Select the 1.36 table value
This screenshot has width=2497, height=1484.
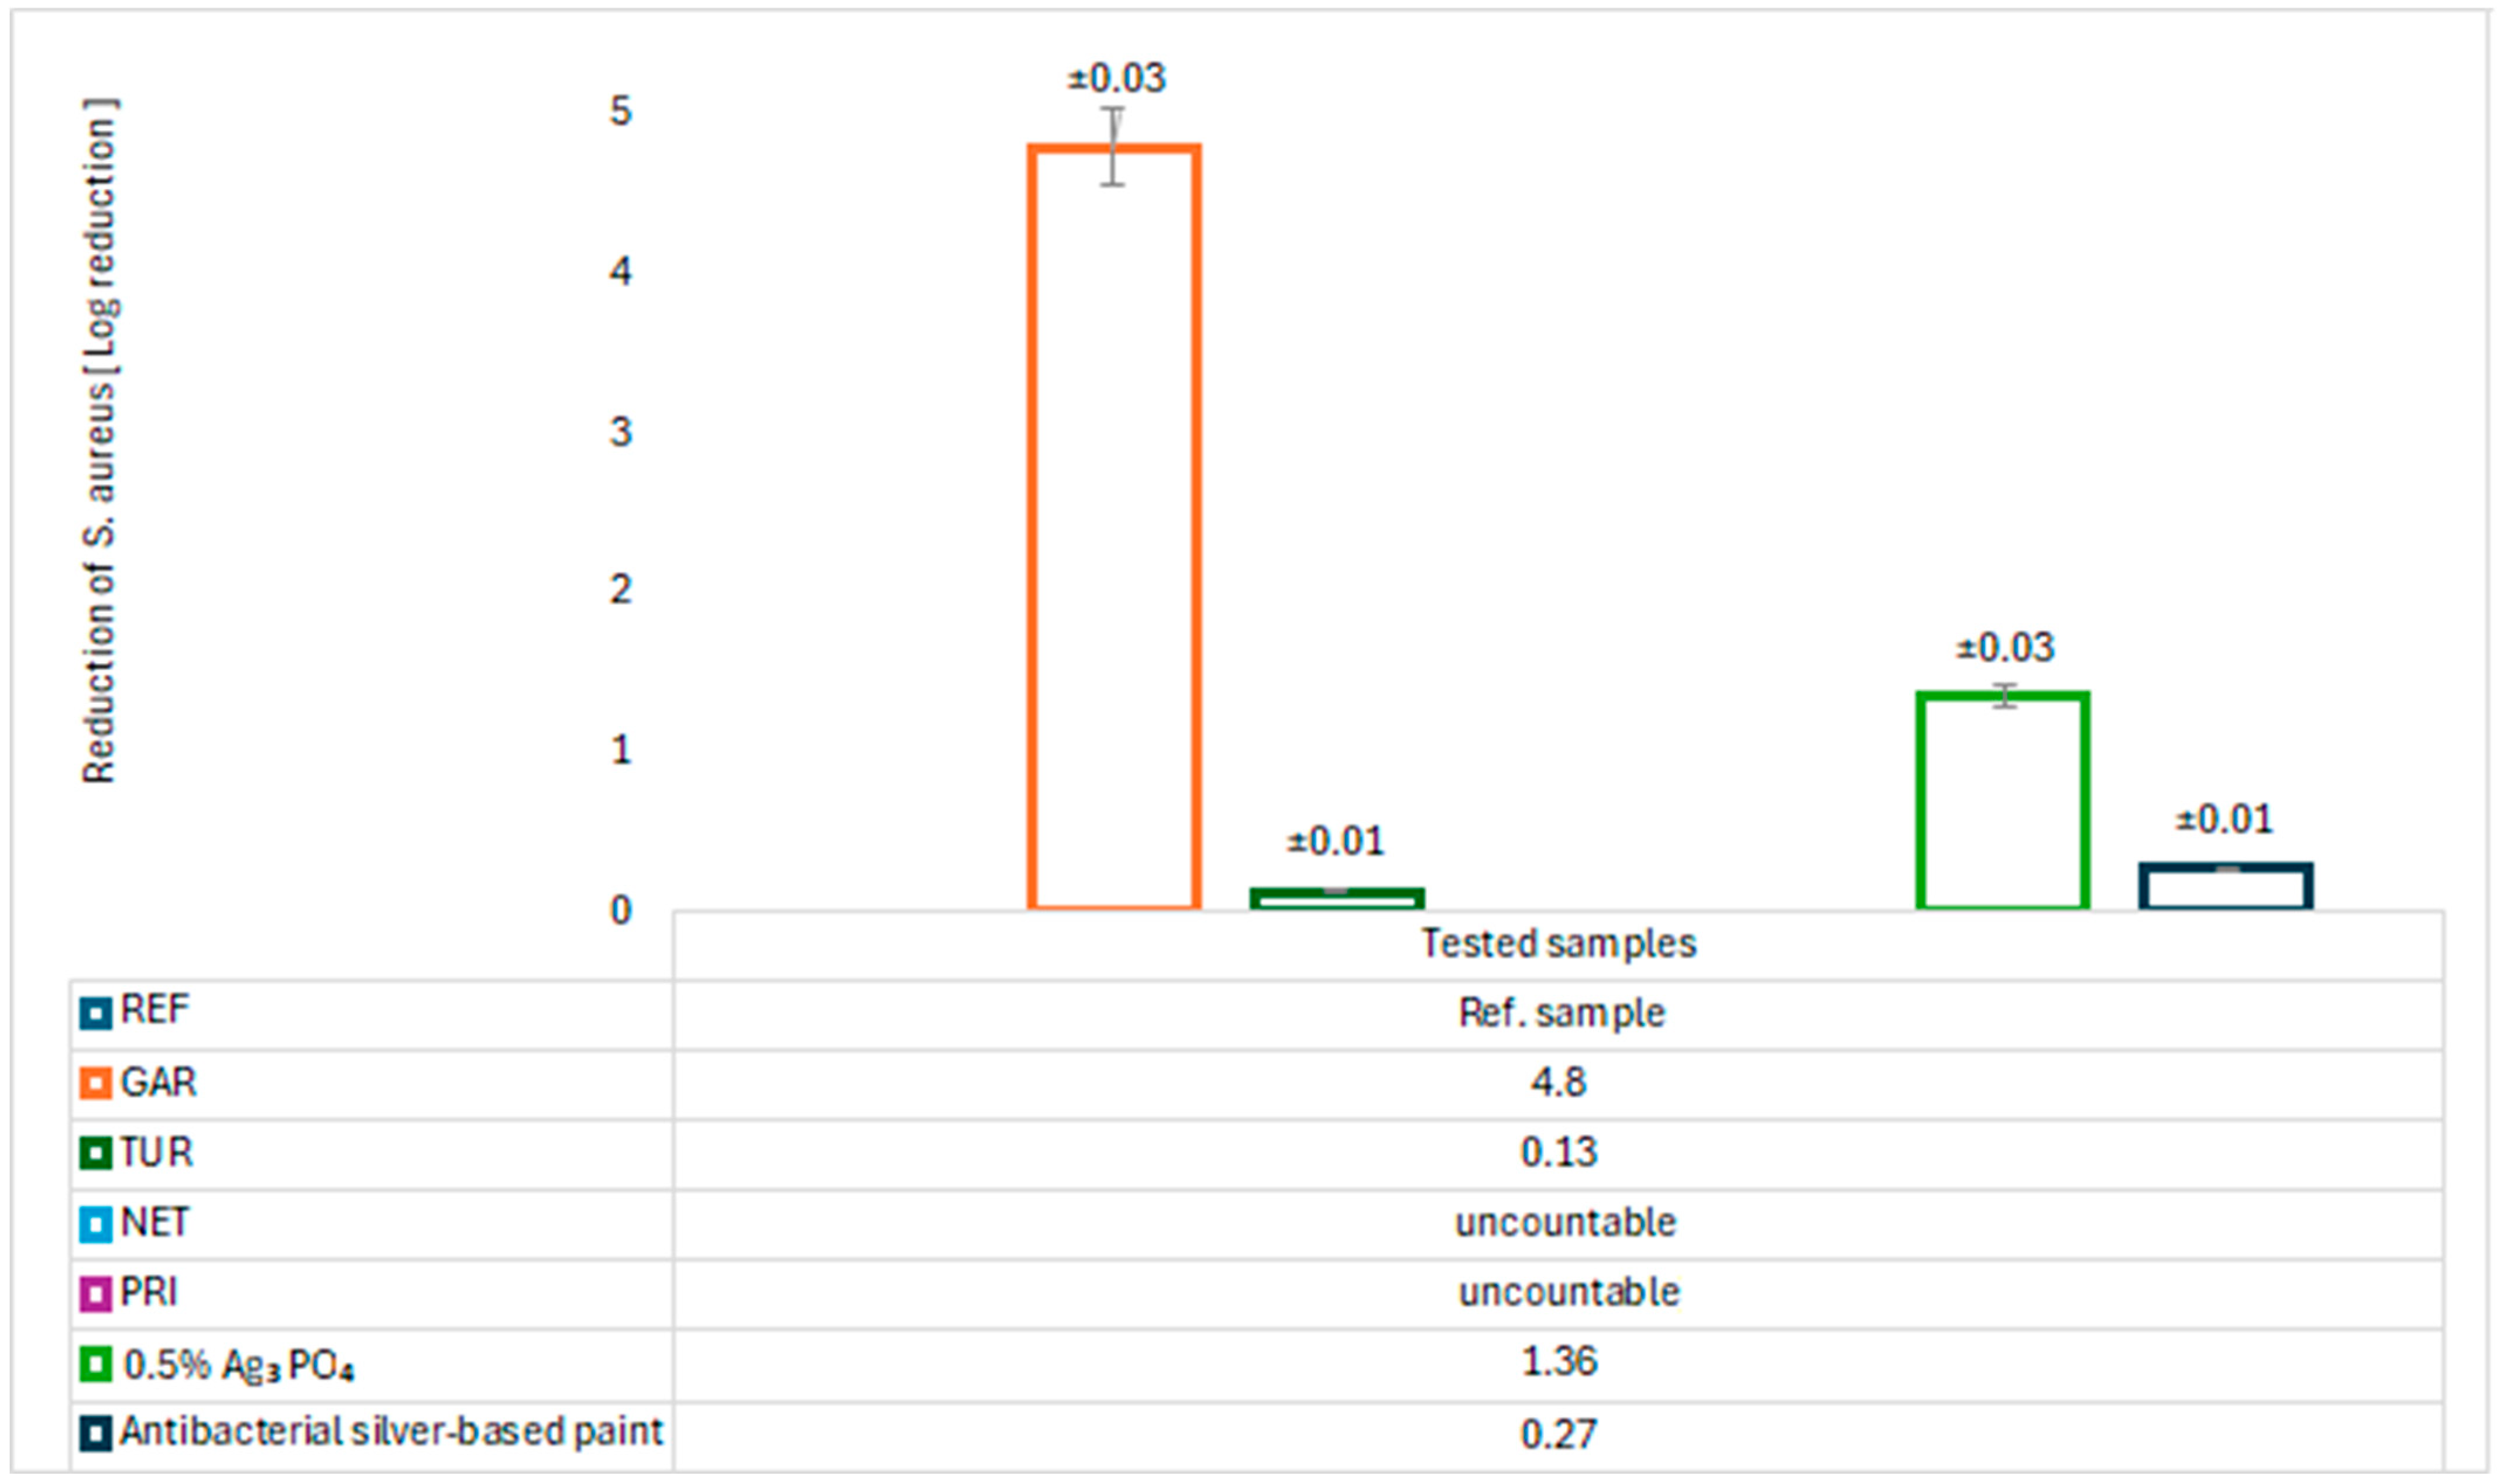pos(1559,1362)
